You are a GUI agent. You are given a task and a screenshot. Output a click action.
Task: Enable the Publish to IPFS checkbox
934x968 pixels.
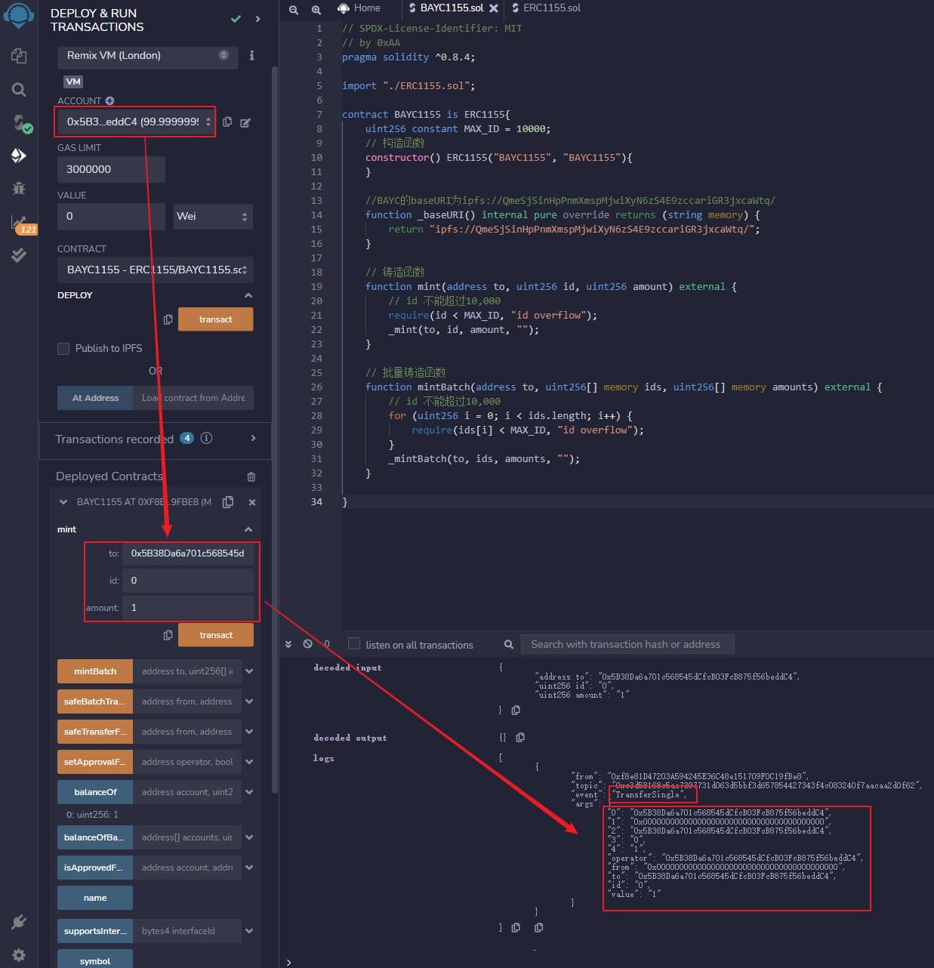(63, 348)
